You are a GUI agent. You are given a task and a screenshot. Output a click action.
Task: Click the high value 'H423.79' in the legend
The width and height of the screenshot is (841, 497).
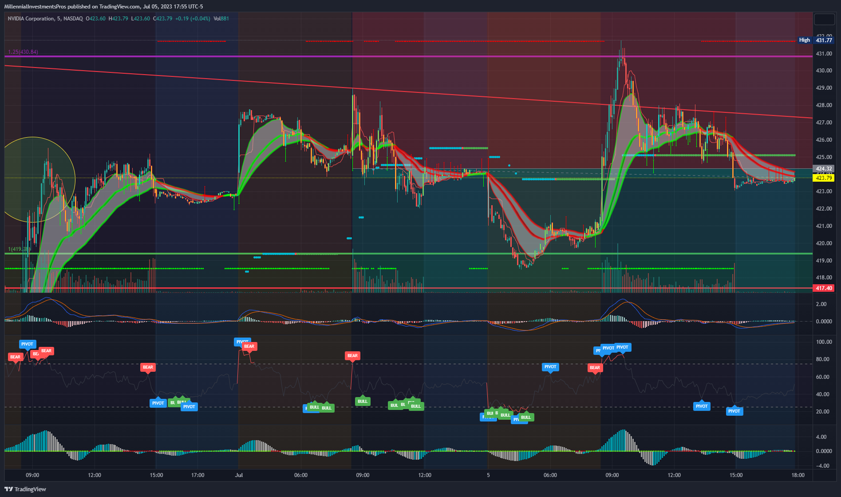(x=118, y=19)
